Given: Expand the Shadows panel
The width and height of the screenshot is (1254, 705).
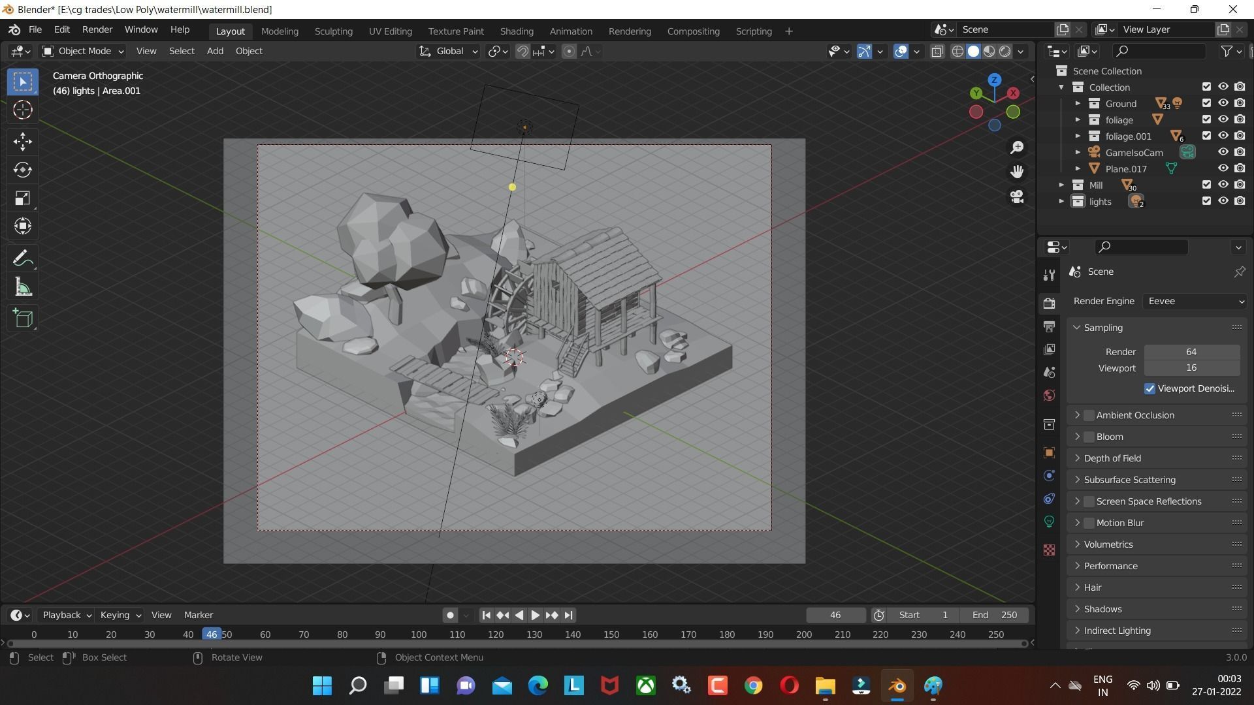Looking at the screenshot, I should [x=1103, y=609].
